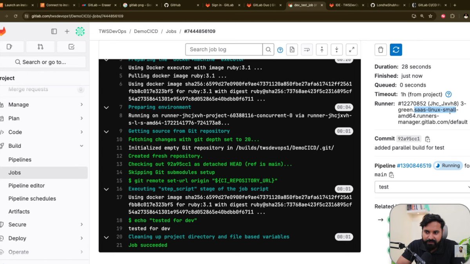This screenshot has height=264, width=470.
Task: Collapse Getting source from Git repository section
Action: (106, 132)
